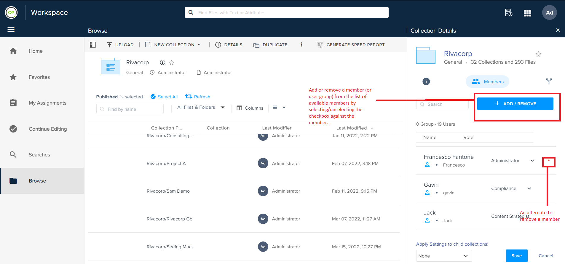Open the scheduled tasks icon in header
The width and height of the screenshot is (565, 264).
509,13
